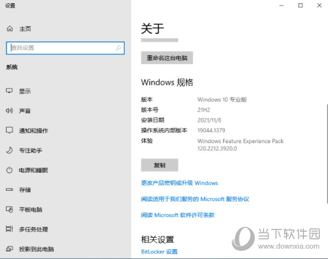This screenshot has height=259, width=328.
Task: Click the 系统 section label
Action: coord(12,67)
